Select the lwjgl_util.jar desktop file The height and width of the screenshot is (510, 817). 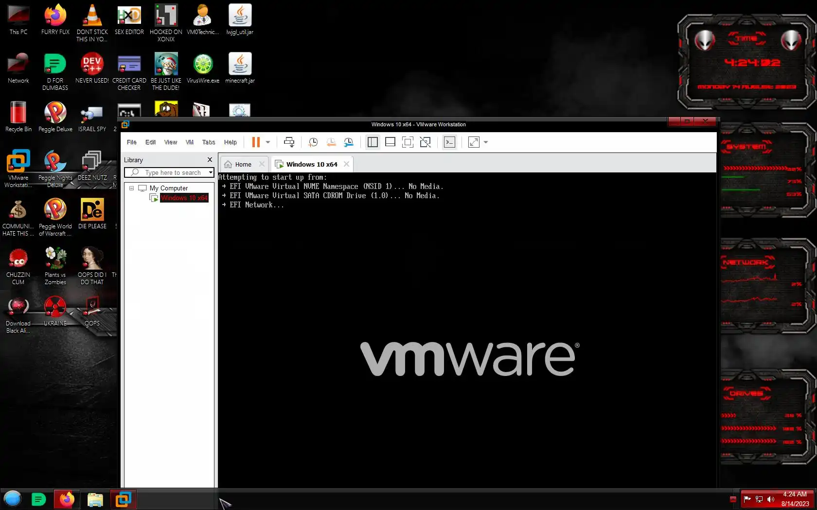pos(240,20)
